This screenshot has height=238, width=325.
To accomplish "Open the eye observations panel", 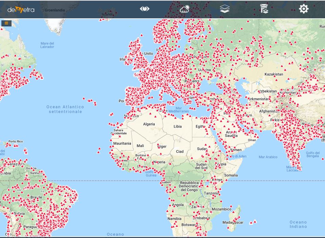I will click(x=145, y=9).
